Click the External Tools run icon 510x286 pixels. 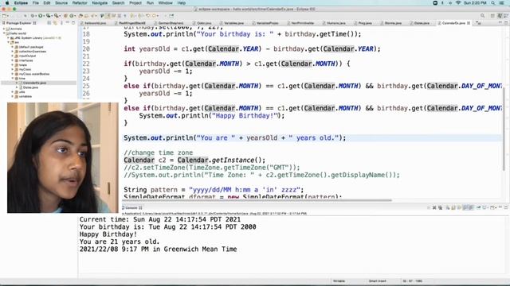pyautogui.click(x=57, y=16)
